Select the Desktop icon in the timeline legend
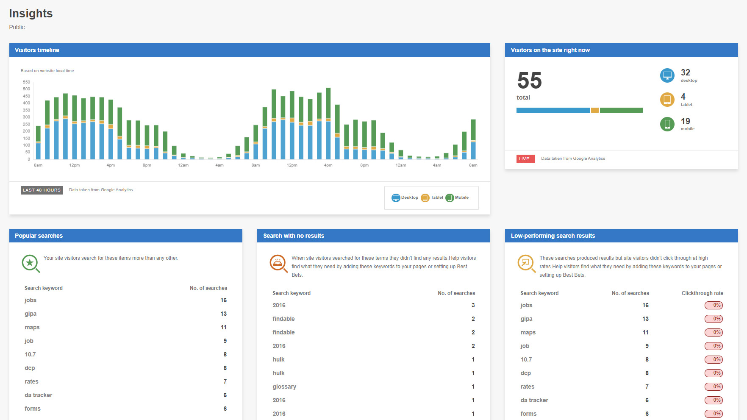This screenshot has width=747, height=420. 396,197
